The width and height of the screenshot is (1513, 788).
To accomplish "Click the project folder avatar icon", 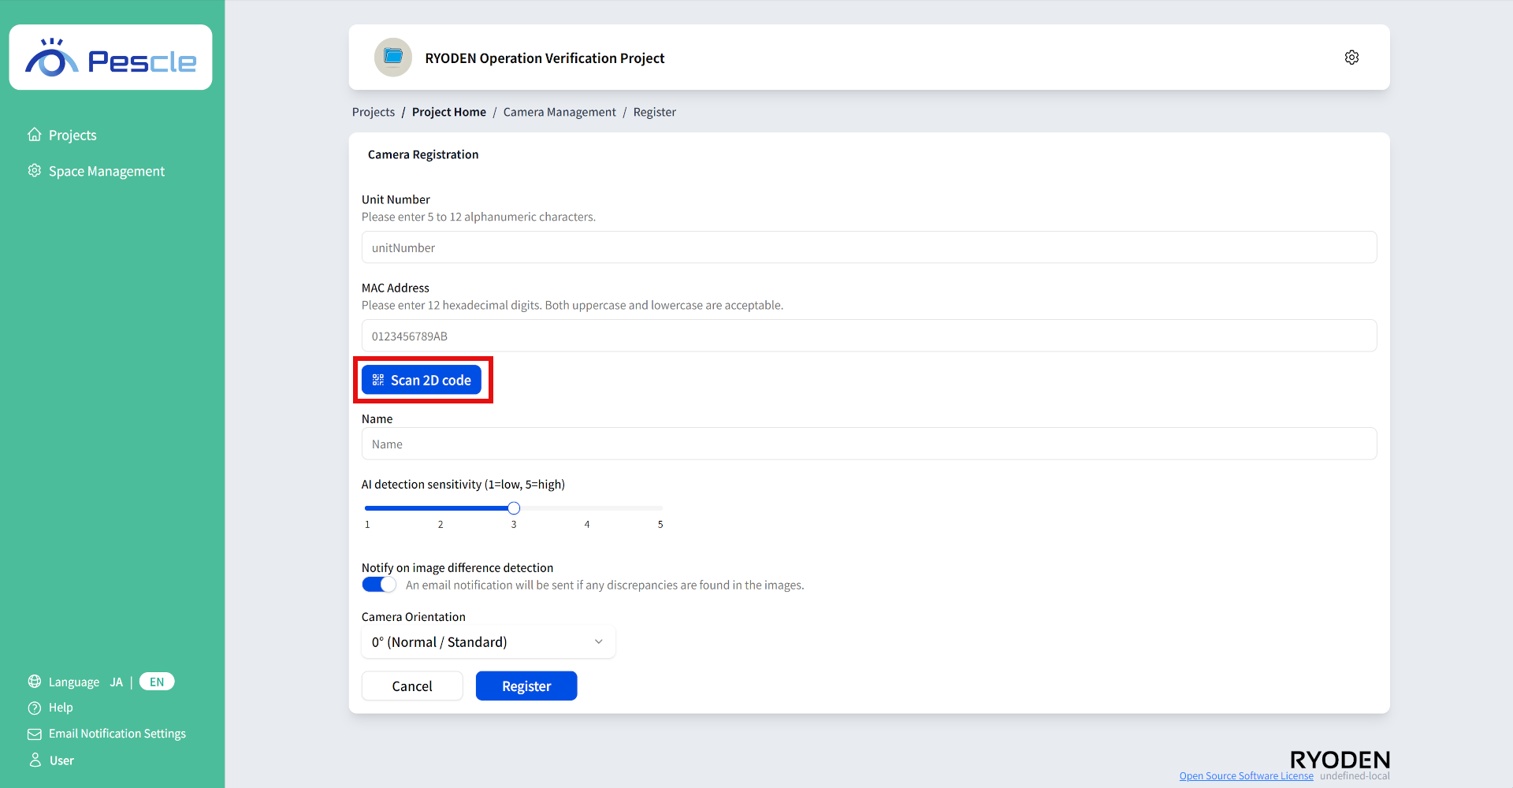I will coord(392,58).
